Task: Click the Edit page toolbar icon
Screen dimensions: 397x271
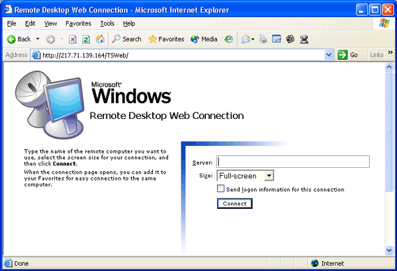Action: click(x=277, y=39)
